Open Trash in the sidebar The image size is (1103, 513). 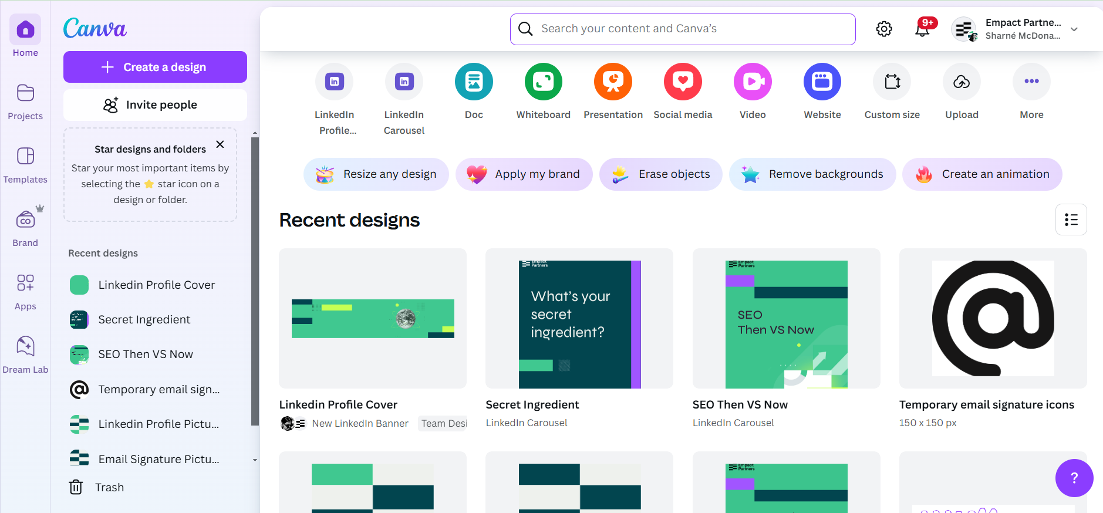coord(97,487)
